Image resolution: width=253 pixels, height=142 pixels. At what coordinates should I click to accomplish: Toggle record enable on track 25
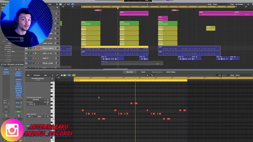[x=39, y=48]
